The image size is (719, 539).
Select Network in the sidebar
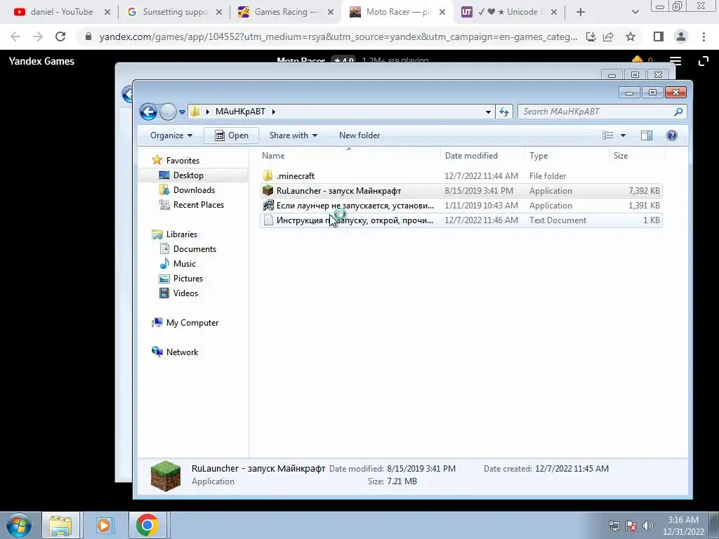click(x=182, y=352)
